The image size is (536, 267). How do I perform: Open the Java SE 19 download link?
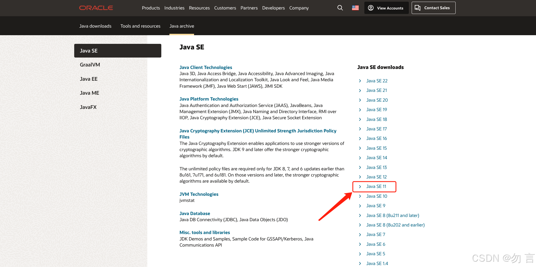tap(376, 109)
